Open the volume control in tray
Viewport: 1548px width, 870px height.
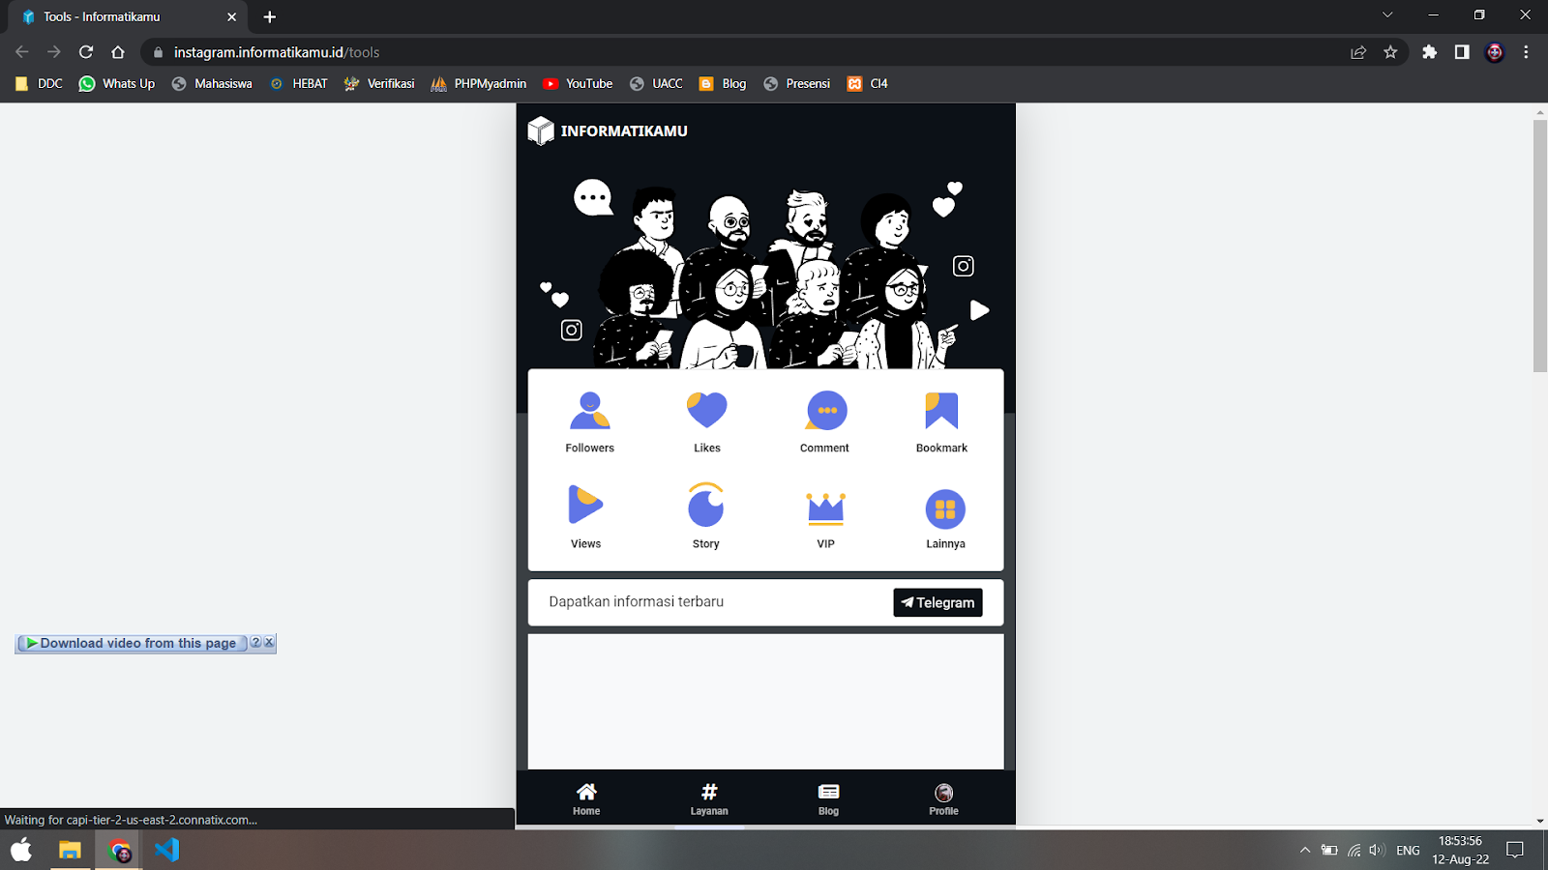1377,851
